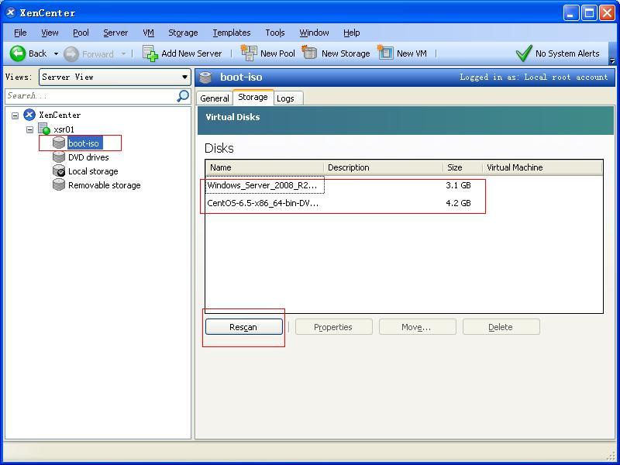
Task: Select Local storage in the tree
Action: click(93, 171)
